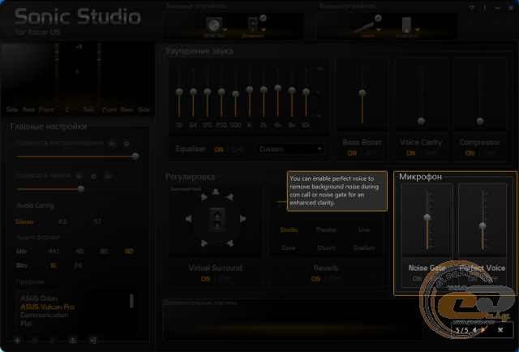This screenshot has width=519, height=352.
Task: Expand the SPDIF Out dropdown arrow
Action: coord(225,30)
